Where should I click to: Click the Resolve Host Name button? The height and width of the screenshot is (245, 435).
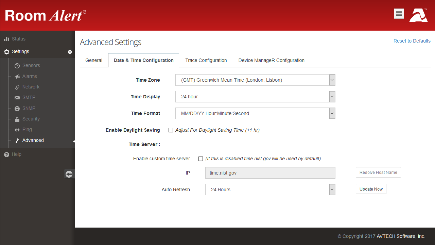click(x=378, y=172)
